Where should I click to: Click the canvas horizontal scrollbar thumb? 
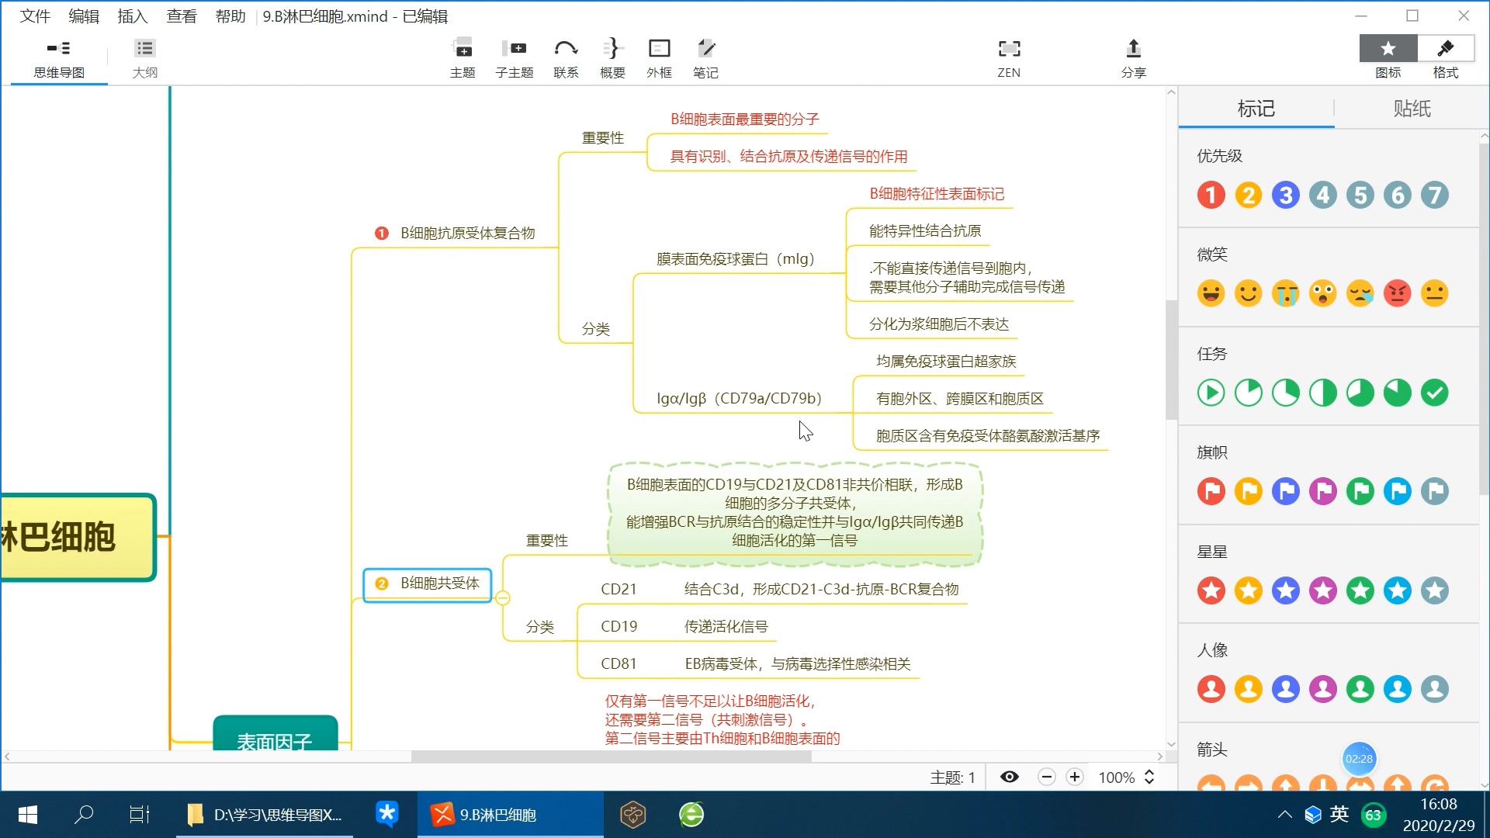(611, 757)
